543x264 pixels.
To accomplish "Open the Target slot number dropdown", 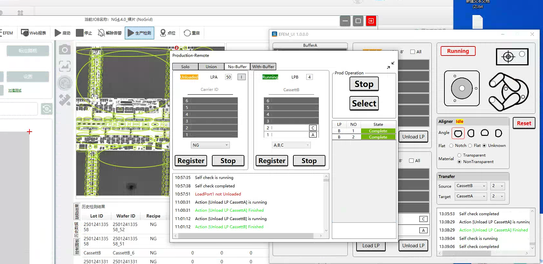I will 498,196.
